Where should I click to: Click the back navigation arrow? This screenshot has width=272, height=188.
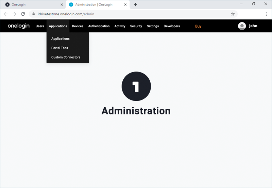click(x=6, y=14)
